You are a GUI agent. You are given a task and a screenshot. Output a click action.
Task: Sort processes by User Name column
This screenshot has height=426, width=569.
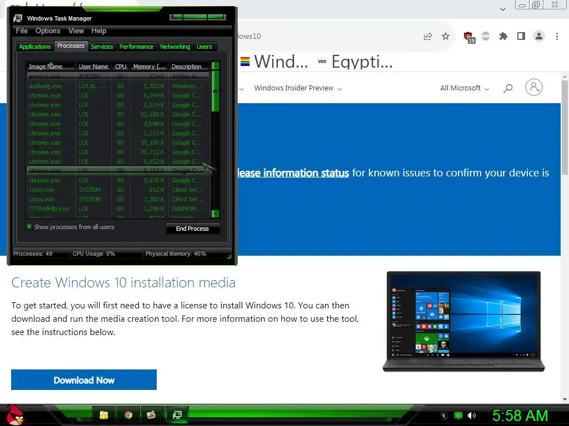[x=93, y=67]
